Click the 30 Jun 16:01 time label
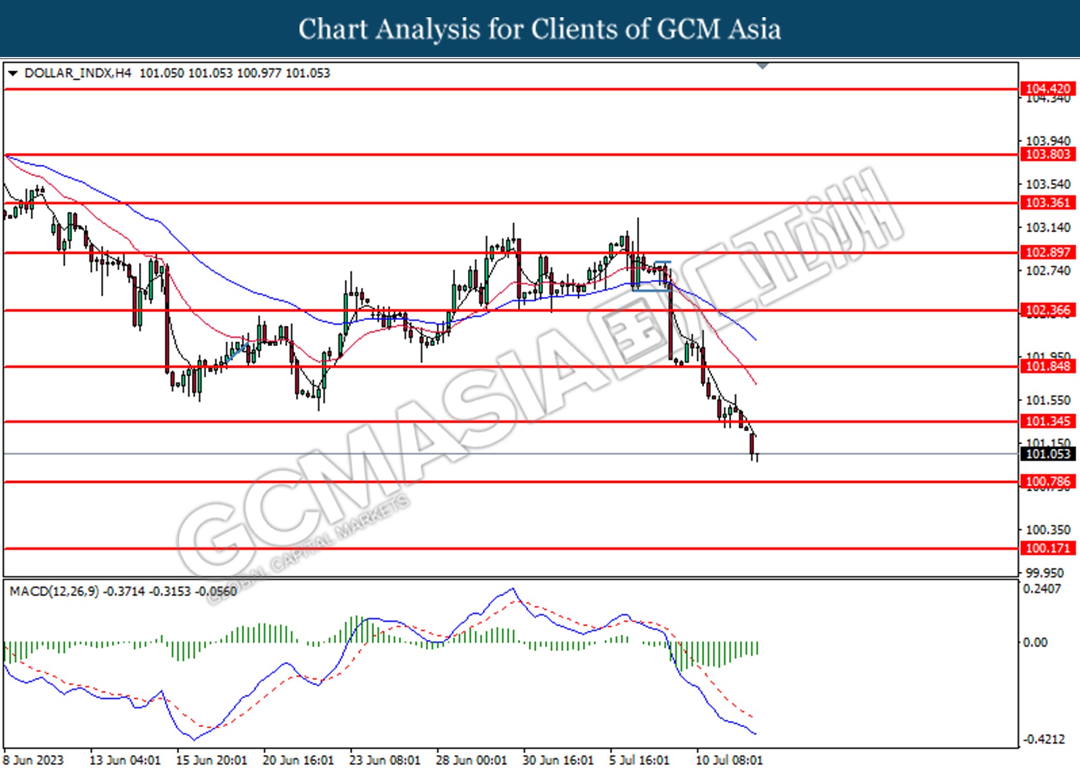The image size is (1080, 771). coord(558,761)
